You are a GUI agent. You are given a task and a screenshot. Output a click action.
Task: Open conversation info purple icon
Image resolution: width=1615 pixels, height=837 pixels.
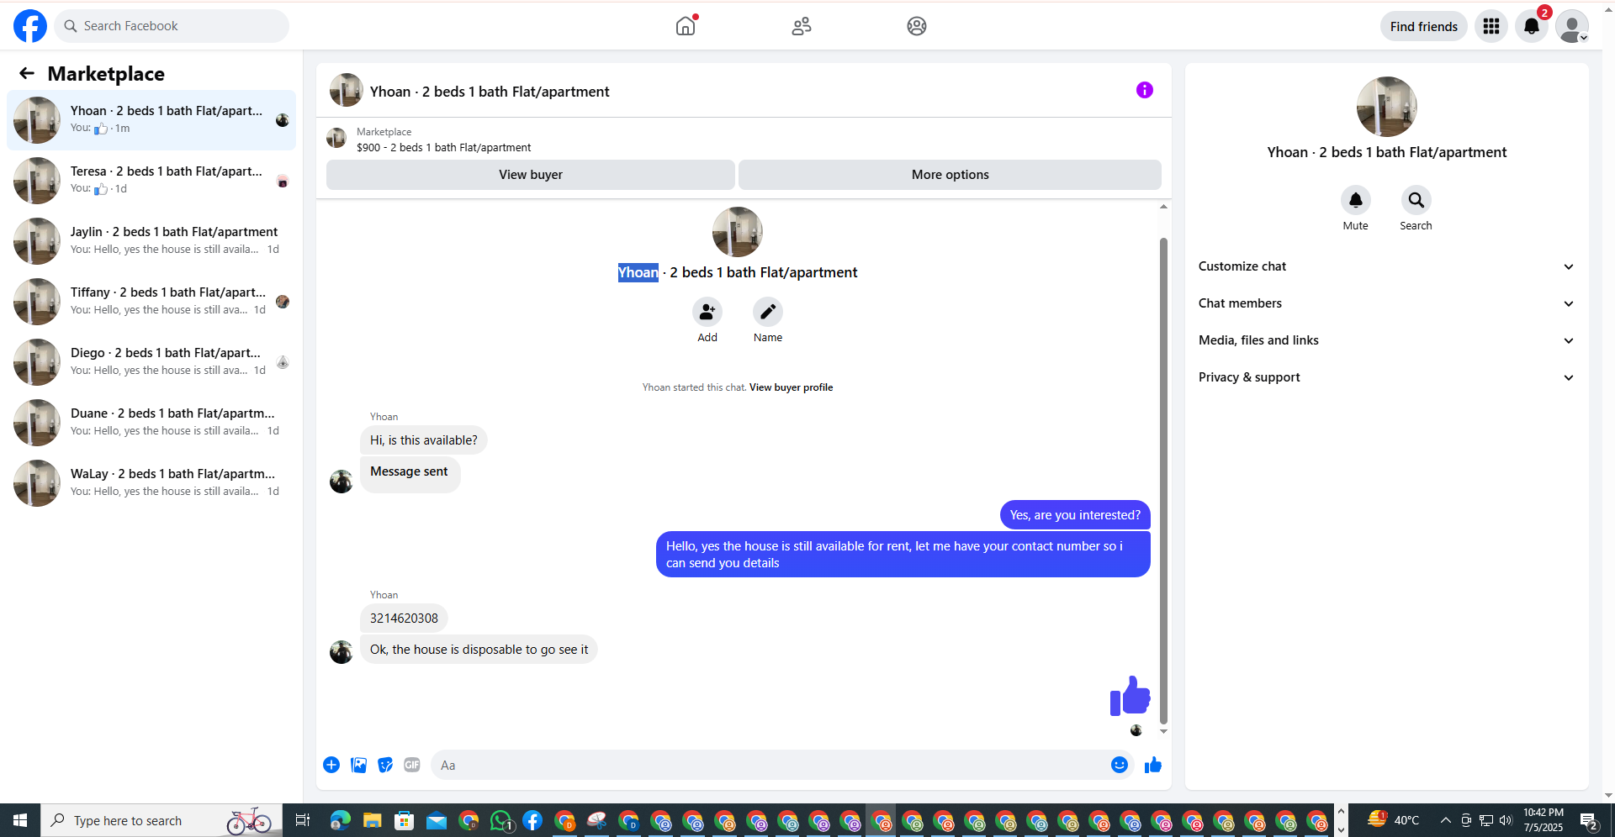point(1145,90)
